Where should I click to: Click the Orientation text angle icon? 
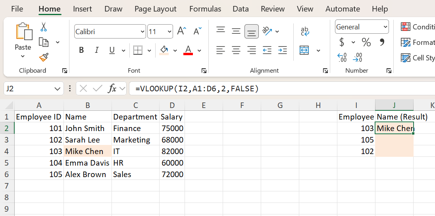pyautogui.click(x=268, y=31)
